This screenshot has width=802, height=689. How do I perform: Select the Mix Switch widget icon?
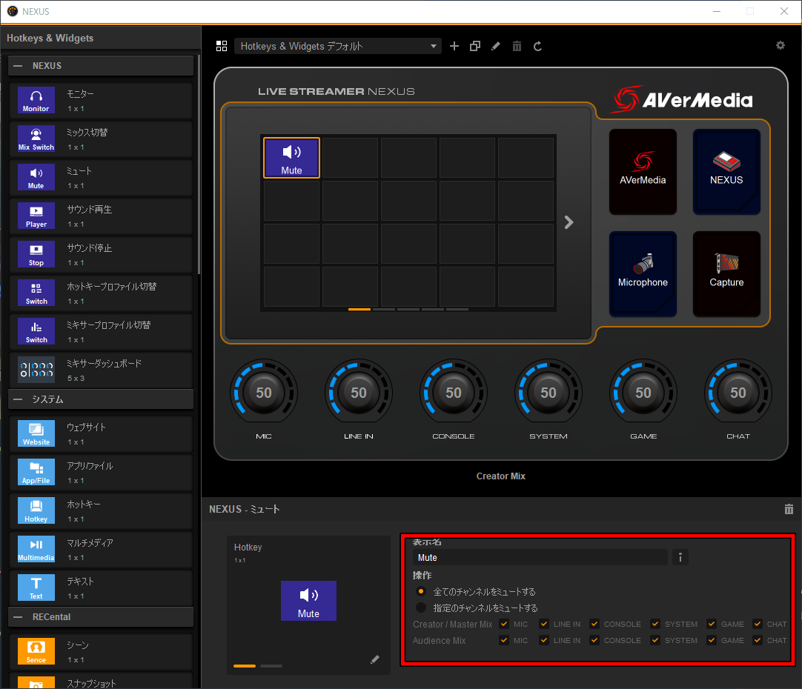36,139
